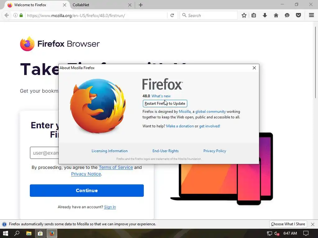Viewport: 318px width, 238px height.
Task: Click Firefox taskbar icon
Action: (52, 233)
